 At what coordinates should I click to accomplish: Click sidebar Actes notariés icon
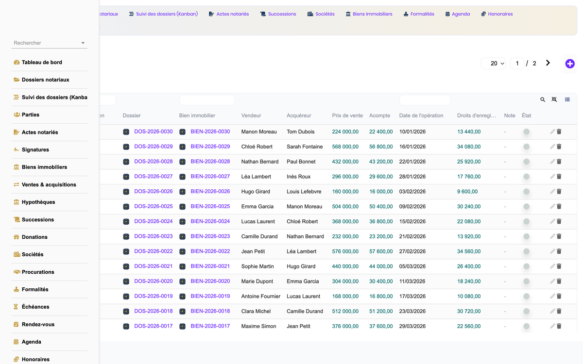click(x=17, y=132)
